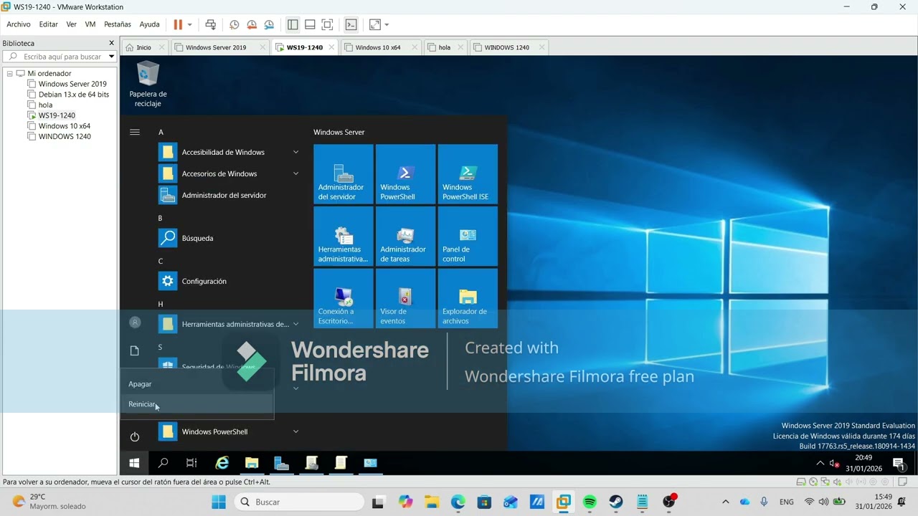Open the Ver menu
918x516 pixels.
[x=71, y=24]
